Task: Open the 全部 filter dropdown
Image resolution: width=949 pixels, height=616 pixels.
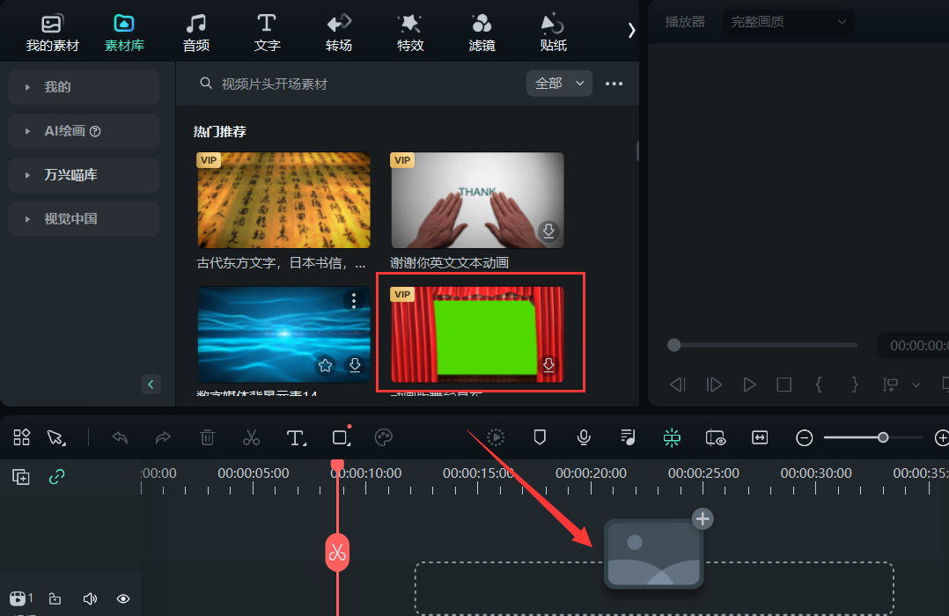Action: click(559, 84)
